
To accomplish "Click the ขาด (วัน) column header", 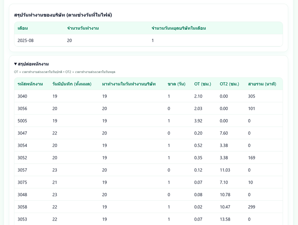I will (176, 84).
